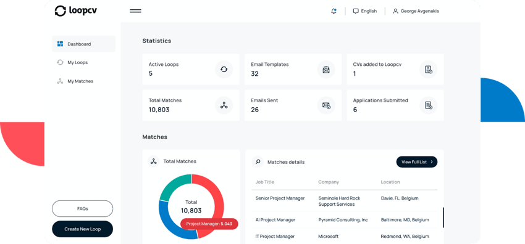Click the Emails Sent icon
Screen dimensions: 525x244
click(x=325, y=105)
